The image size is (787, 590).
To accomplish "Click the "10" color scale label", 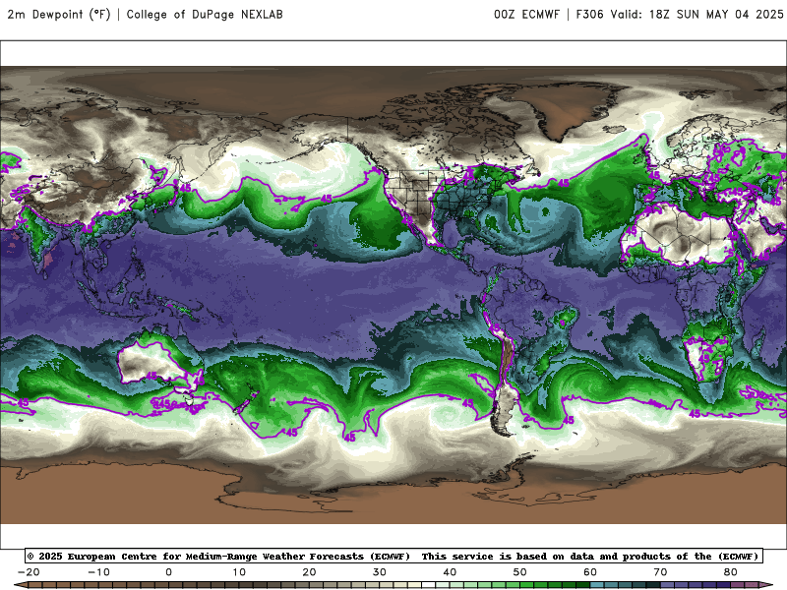I will [239, 572].
